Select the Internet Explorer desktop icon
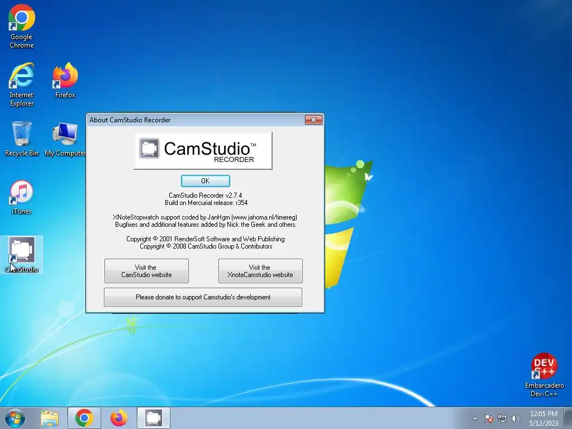Viewport: 572px width, 429px height. click(22, 85)
